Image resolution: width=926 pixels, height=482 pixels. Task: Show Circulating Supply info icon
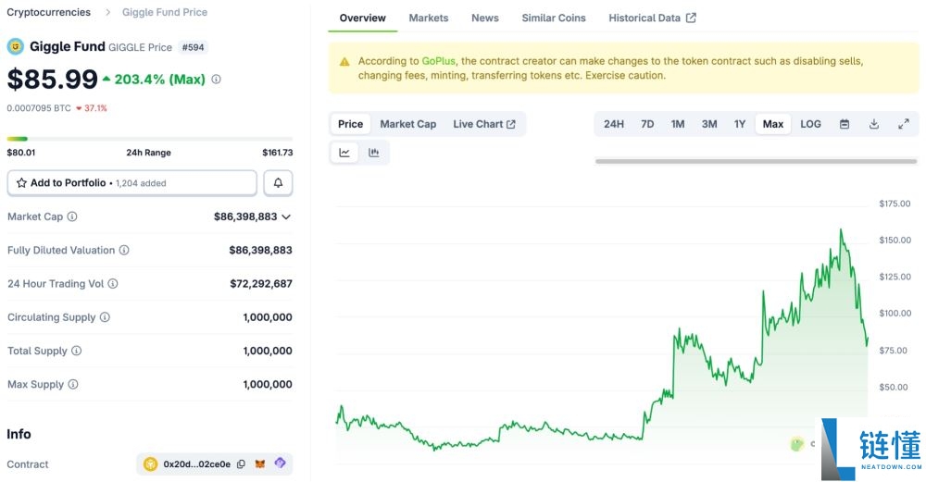coord(105,317)
